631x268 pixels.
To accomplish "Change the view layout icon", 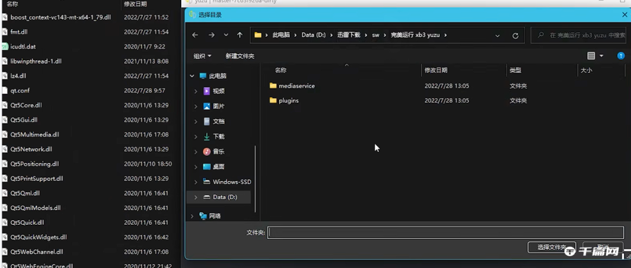I will 591,56.
